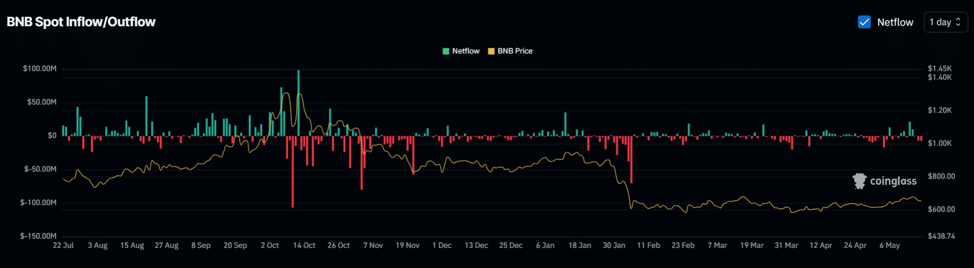
Task: Uncheck the Netflow checkbox
Action: point(864,22)
